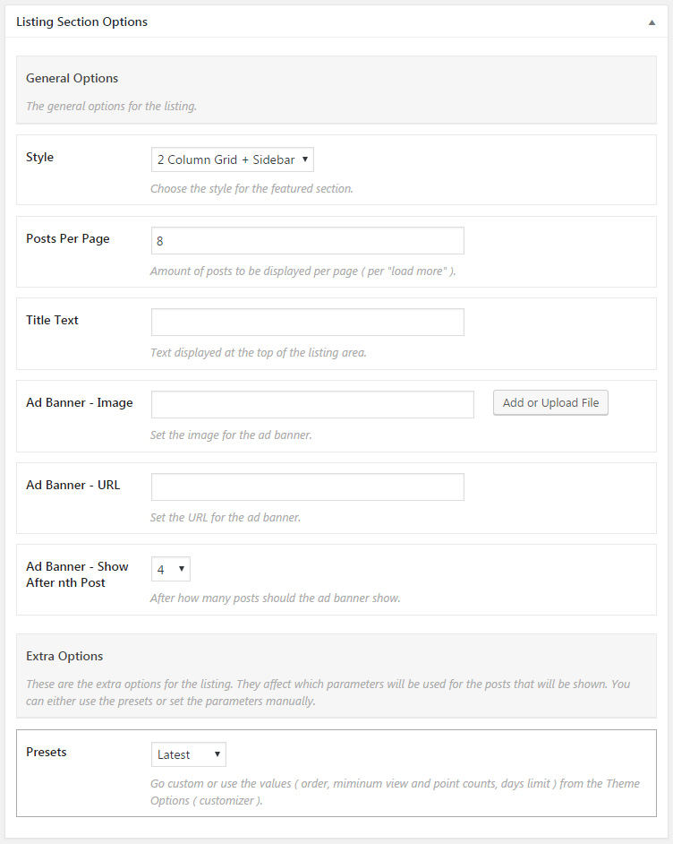
Task: Click the Presets field label
Action: point(47,752)
